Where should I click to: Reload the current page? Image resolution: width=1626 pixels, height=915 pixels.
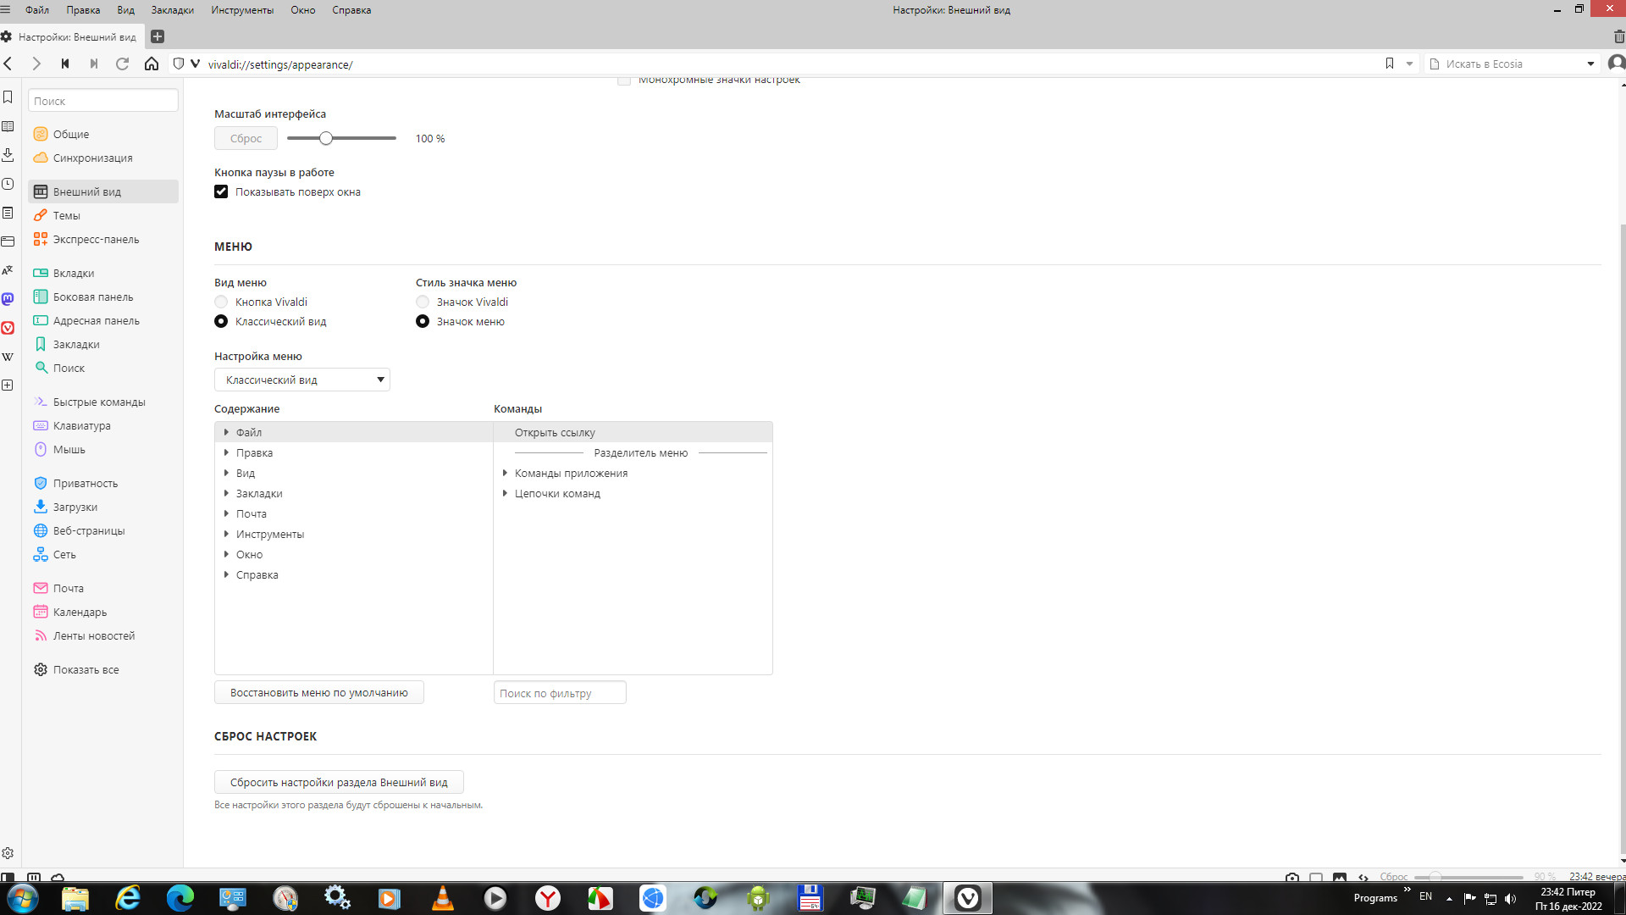(122, 64)
